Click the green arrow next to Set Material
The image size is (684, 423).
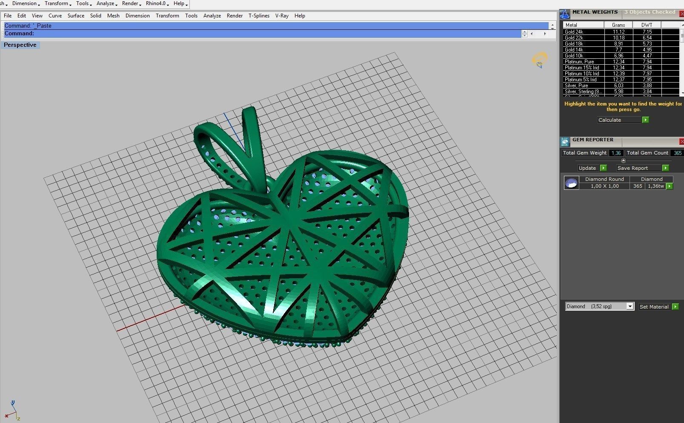click(x=675, y=307)
